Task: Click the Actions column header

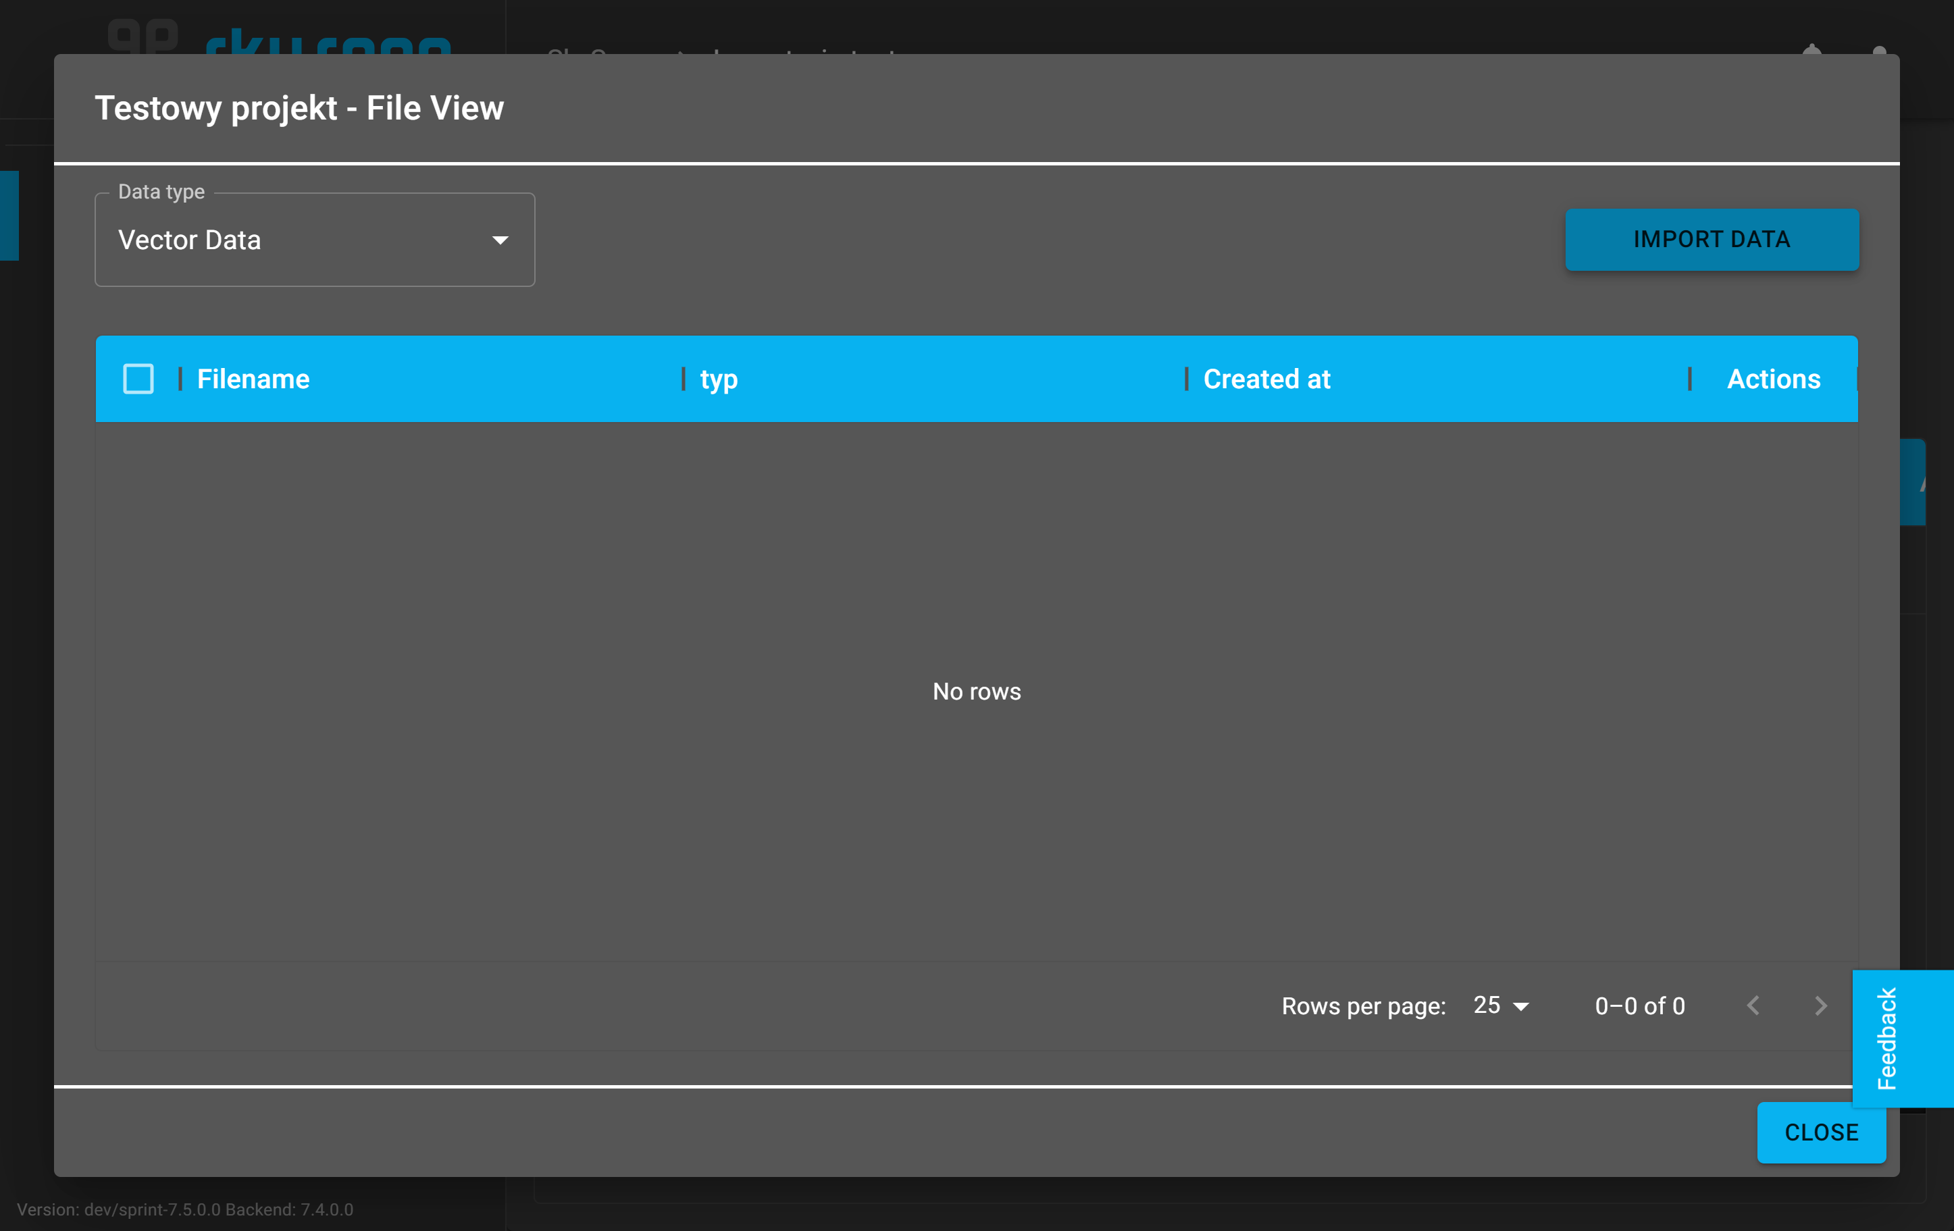Action: click(1773, 379)
